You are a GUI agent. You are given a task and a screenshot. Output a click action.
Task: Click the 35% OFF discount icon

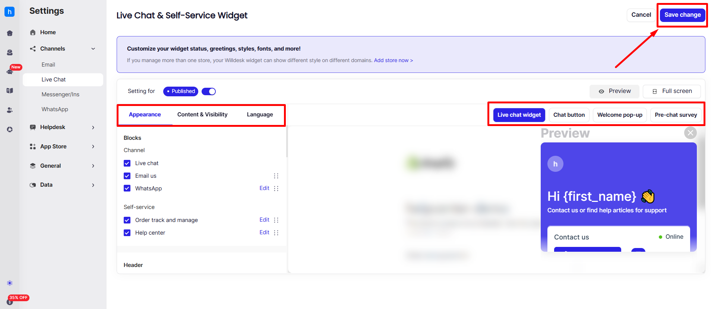tap(10, 302)
